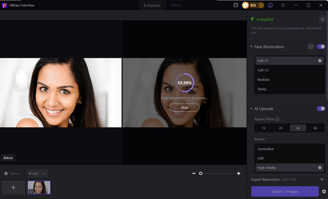328x199 pixels.
Task: Open the dropdown arrow next to Add
Action: (x=44, y=173)
